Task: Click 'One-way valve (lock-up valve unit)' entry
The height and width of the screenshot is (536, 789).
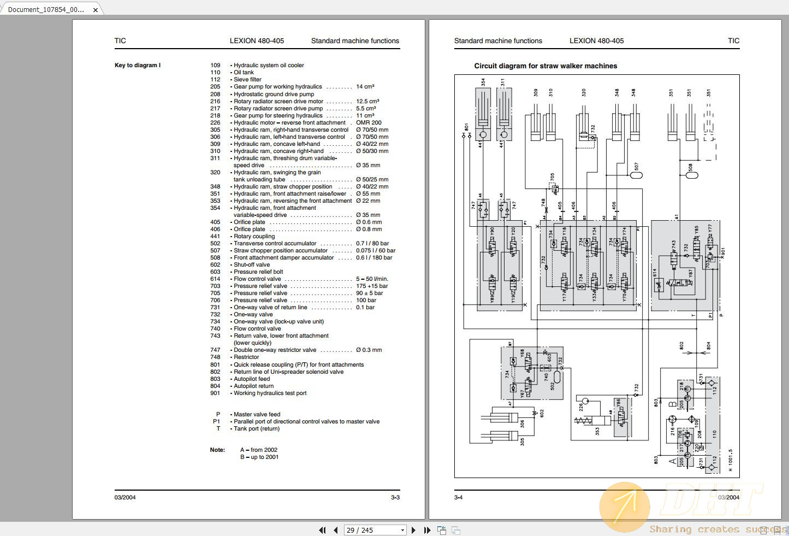Action: pos(278,321)
